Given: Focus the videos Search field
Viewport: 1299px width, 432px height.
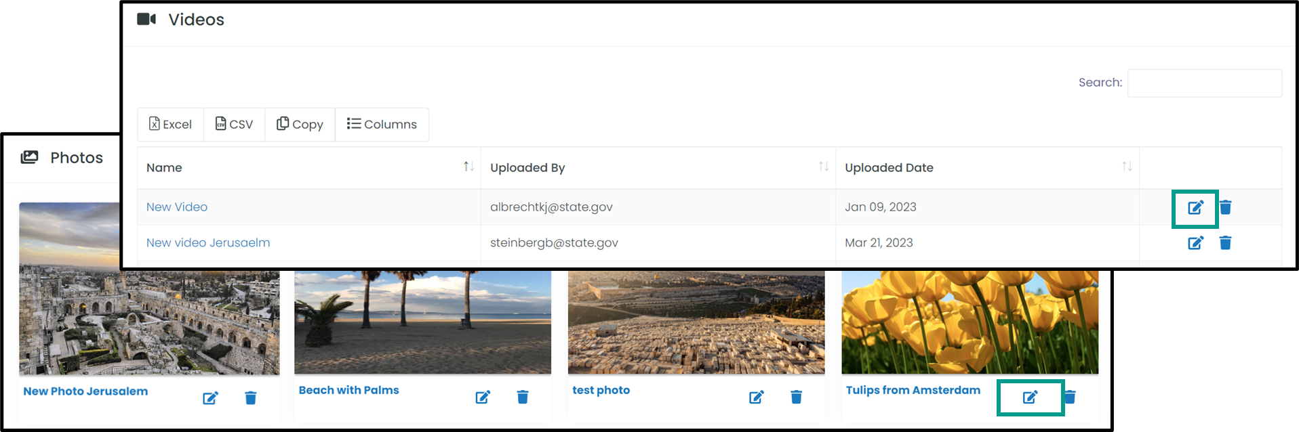Looking at the screenshot, I should pyautogui.click(x=1205, y=83).
